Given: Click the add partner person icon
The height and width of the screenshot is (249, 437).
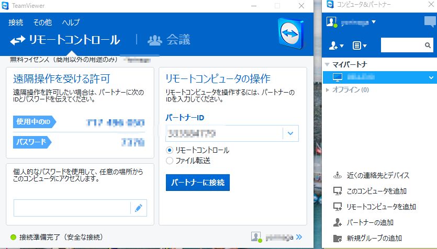Looking at the screenshot, I should tap(338, 222).
